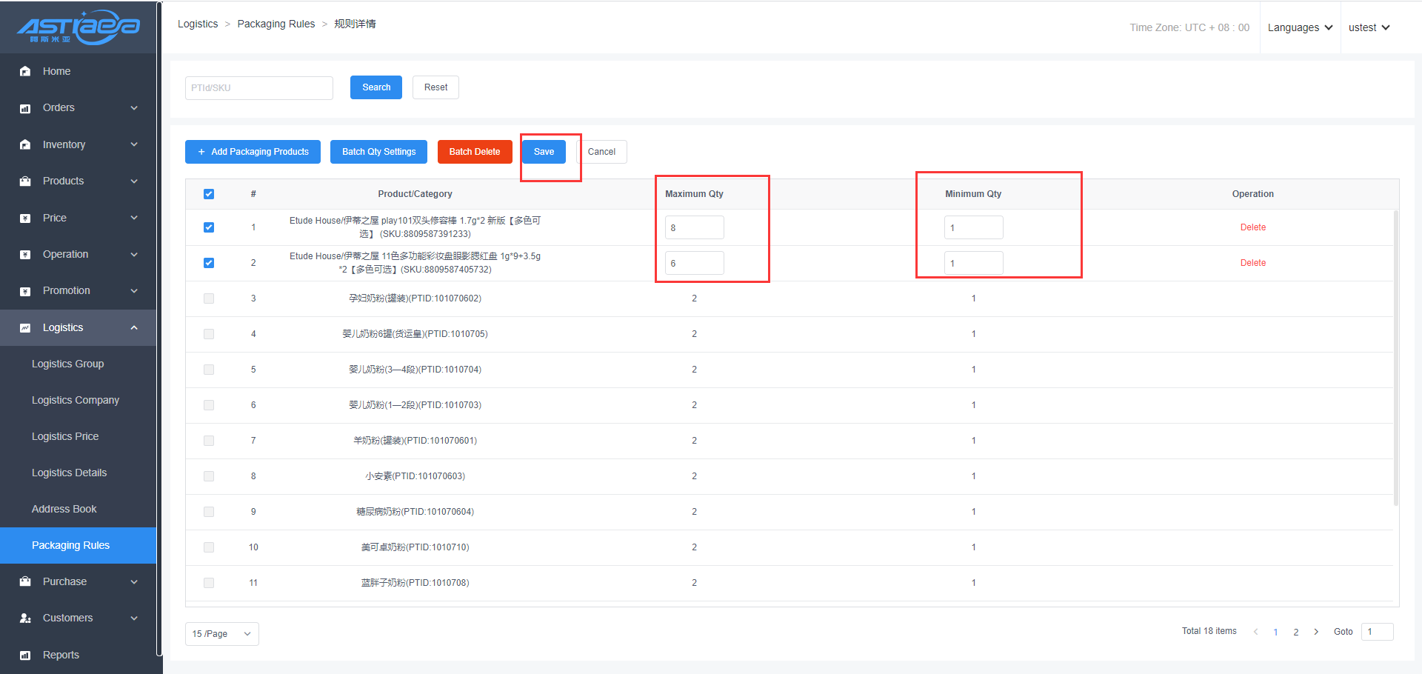Open the 15 /Page size dropdown
The height and width of the screenshot is (674, 1422).
tap(221, 634)
